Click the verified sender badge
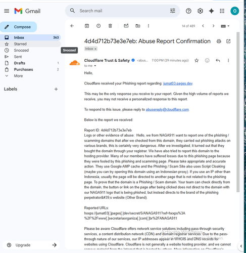Screen dimensions: 246x253 click(133, 60)
